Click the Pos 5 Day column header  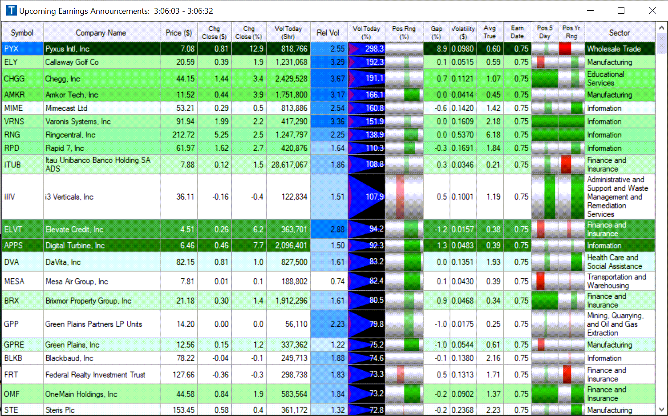[545, 32]
